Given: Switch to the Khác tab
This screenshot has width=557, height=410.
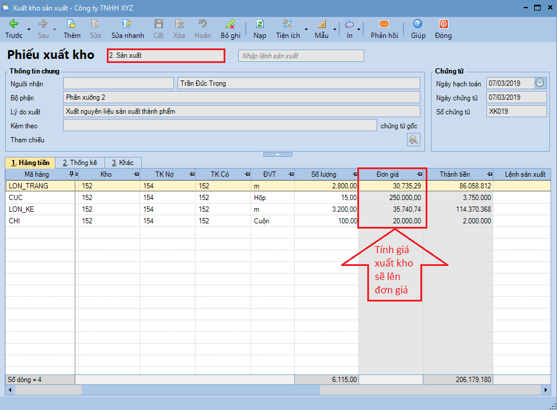Looking at the screenshot, I should pyautogui.click(x=123, y=163).
